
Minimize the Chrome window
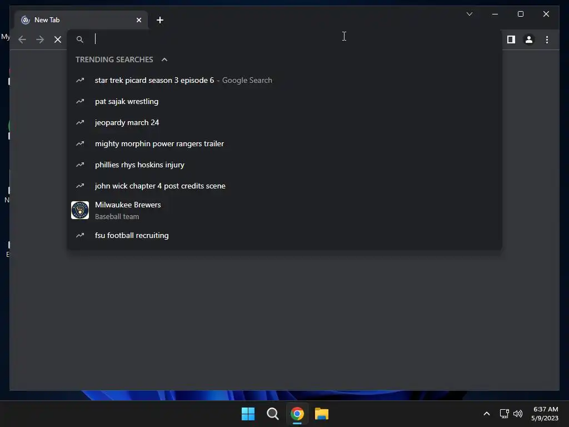pyautogui.click(x=495, y=14)
